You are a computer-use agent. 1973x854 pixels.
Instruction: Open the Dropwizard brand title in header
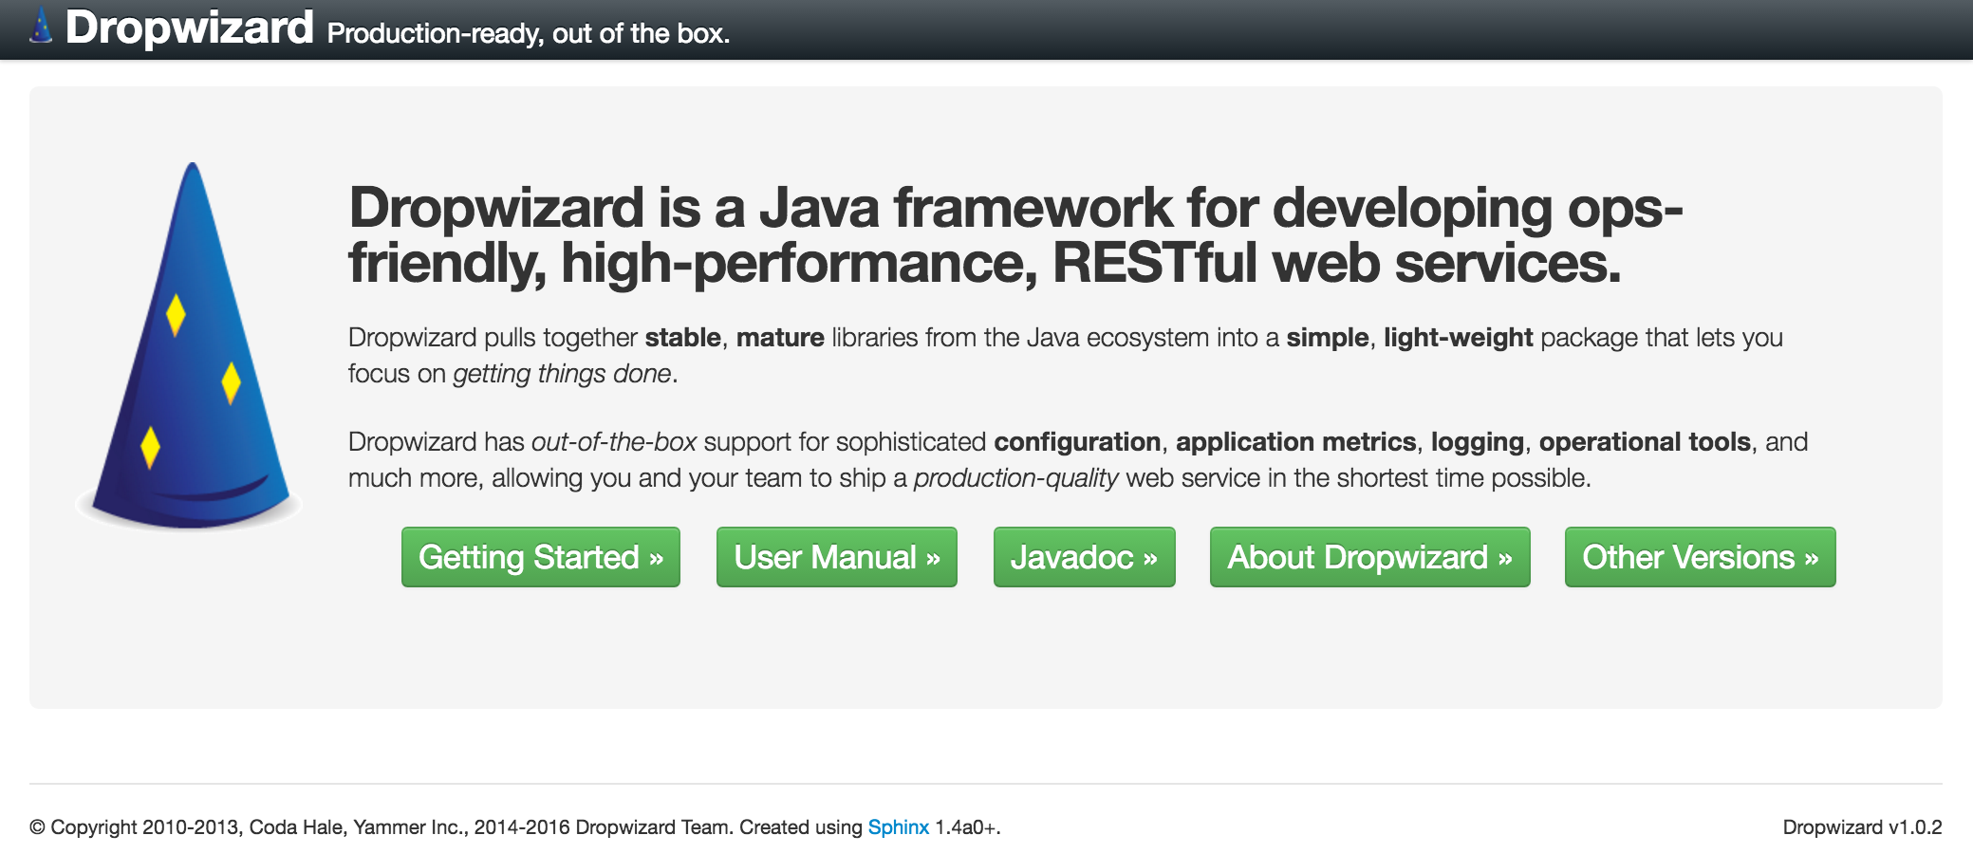pos(189,28)
